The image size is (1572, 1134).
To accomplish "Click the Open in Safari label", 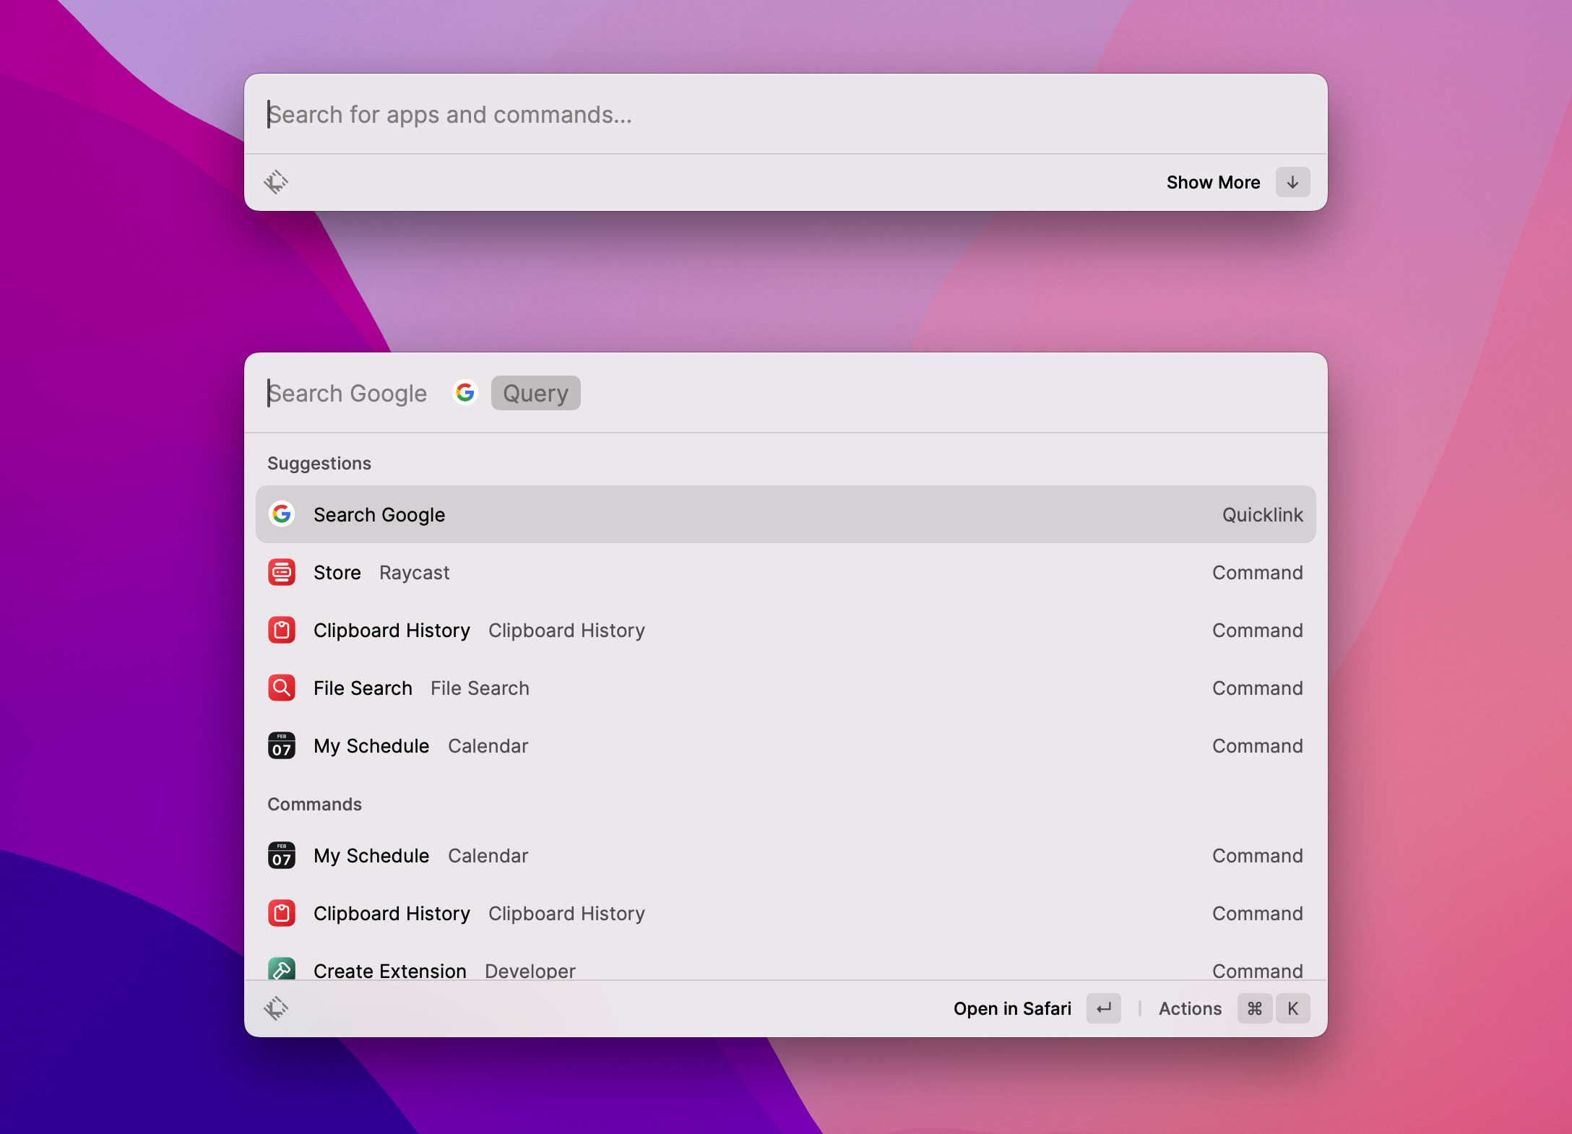I will tap(1011, 1008).
